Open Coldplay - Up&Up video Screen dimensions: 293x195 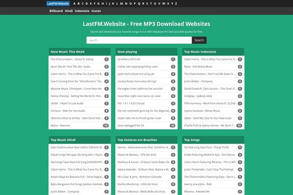click(x=198, y=96)
